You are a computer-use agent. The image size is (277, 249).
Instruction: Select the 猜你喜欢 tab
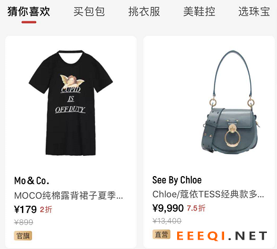29,11
